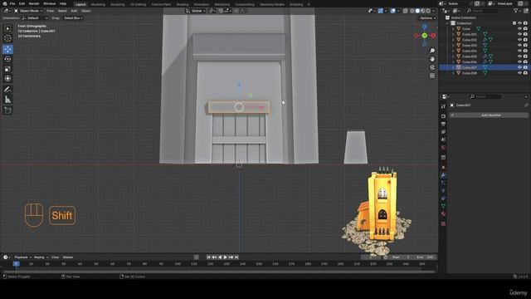This screenshot has width=531, height=299.
Task: Select the Select Box tool in toolbar
Action: tap(7, 29)
